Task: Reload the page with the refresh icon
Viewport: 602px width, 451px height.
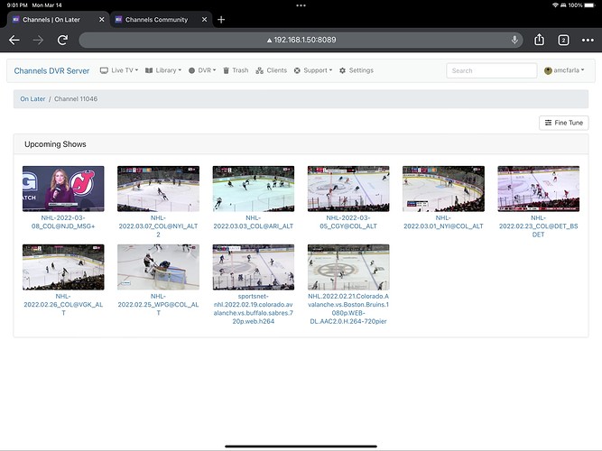Action: (x=62, y=40)
